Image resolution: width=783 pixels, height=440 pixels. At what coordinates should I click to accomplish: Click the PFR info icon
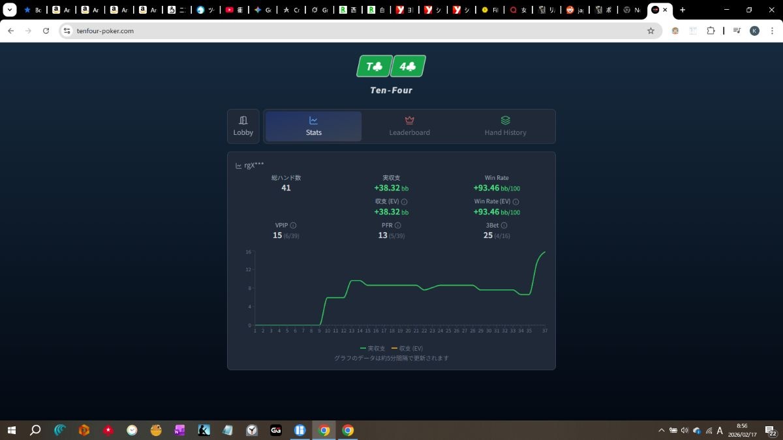[x=398, y=226]
